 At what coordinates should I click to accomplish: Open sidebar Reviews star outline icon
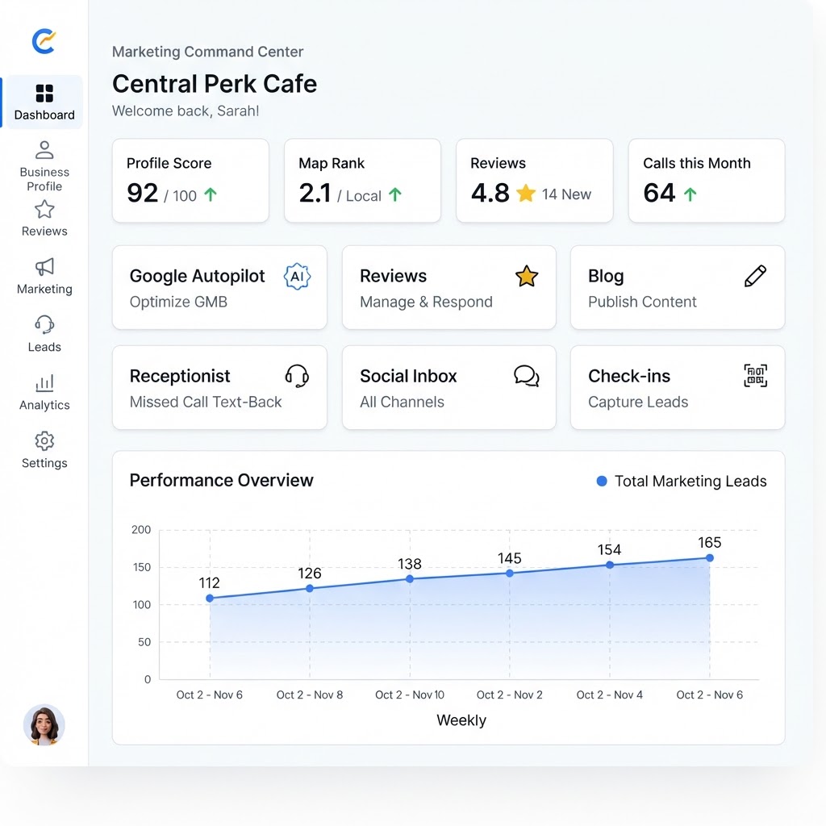tap(44, 209)
